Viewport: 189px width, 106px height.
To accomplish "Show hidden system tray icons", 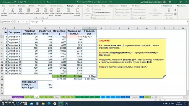I will pos(163,104).
